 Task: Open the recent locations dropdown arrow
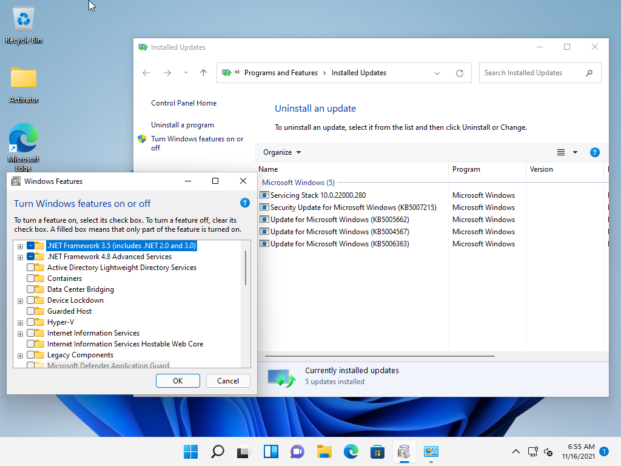(186, 73)
